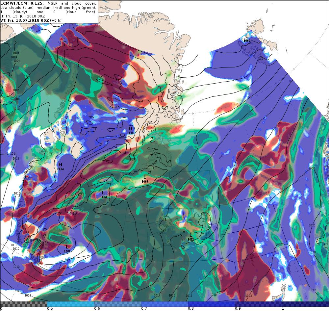
Task: Click the L 1005 low pressure center
Action: point(145,179)
